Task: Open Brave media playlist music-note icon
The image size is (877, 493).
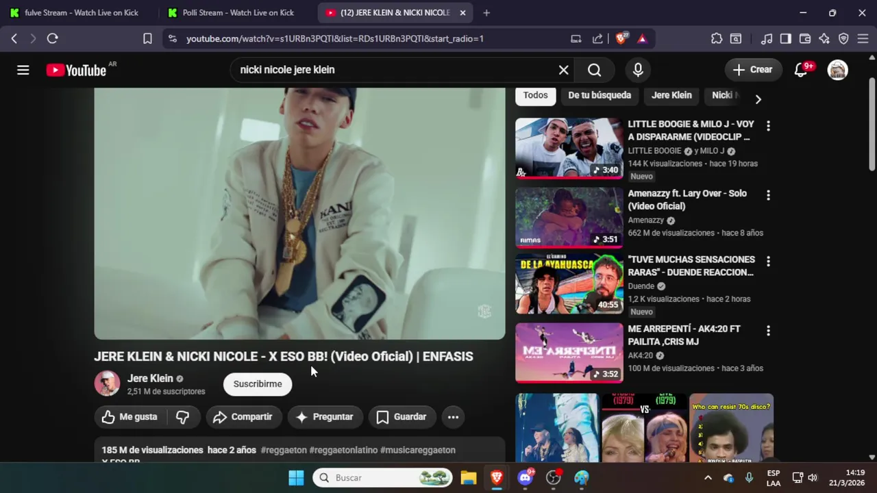Action: (x=767, y=38)
